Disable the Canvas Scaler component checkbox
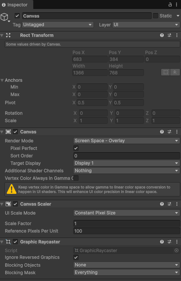Viewport: 181px width, 281px height. (15, 204)
